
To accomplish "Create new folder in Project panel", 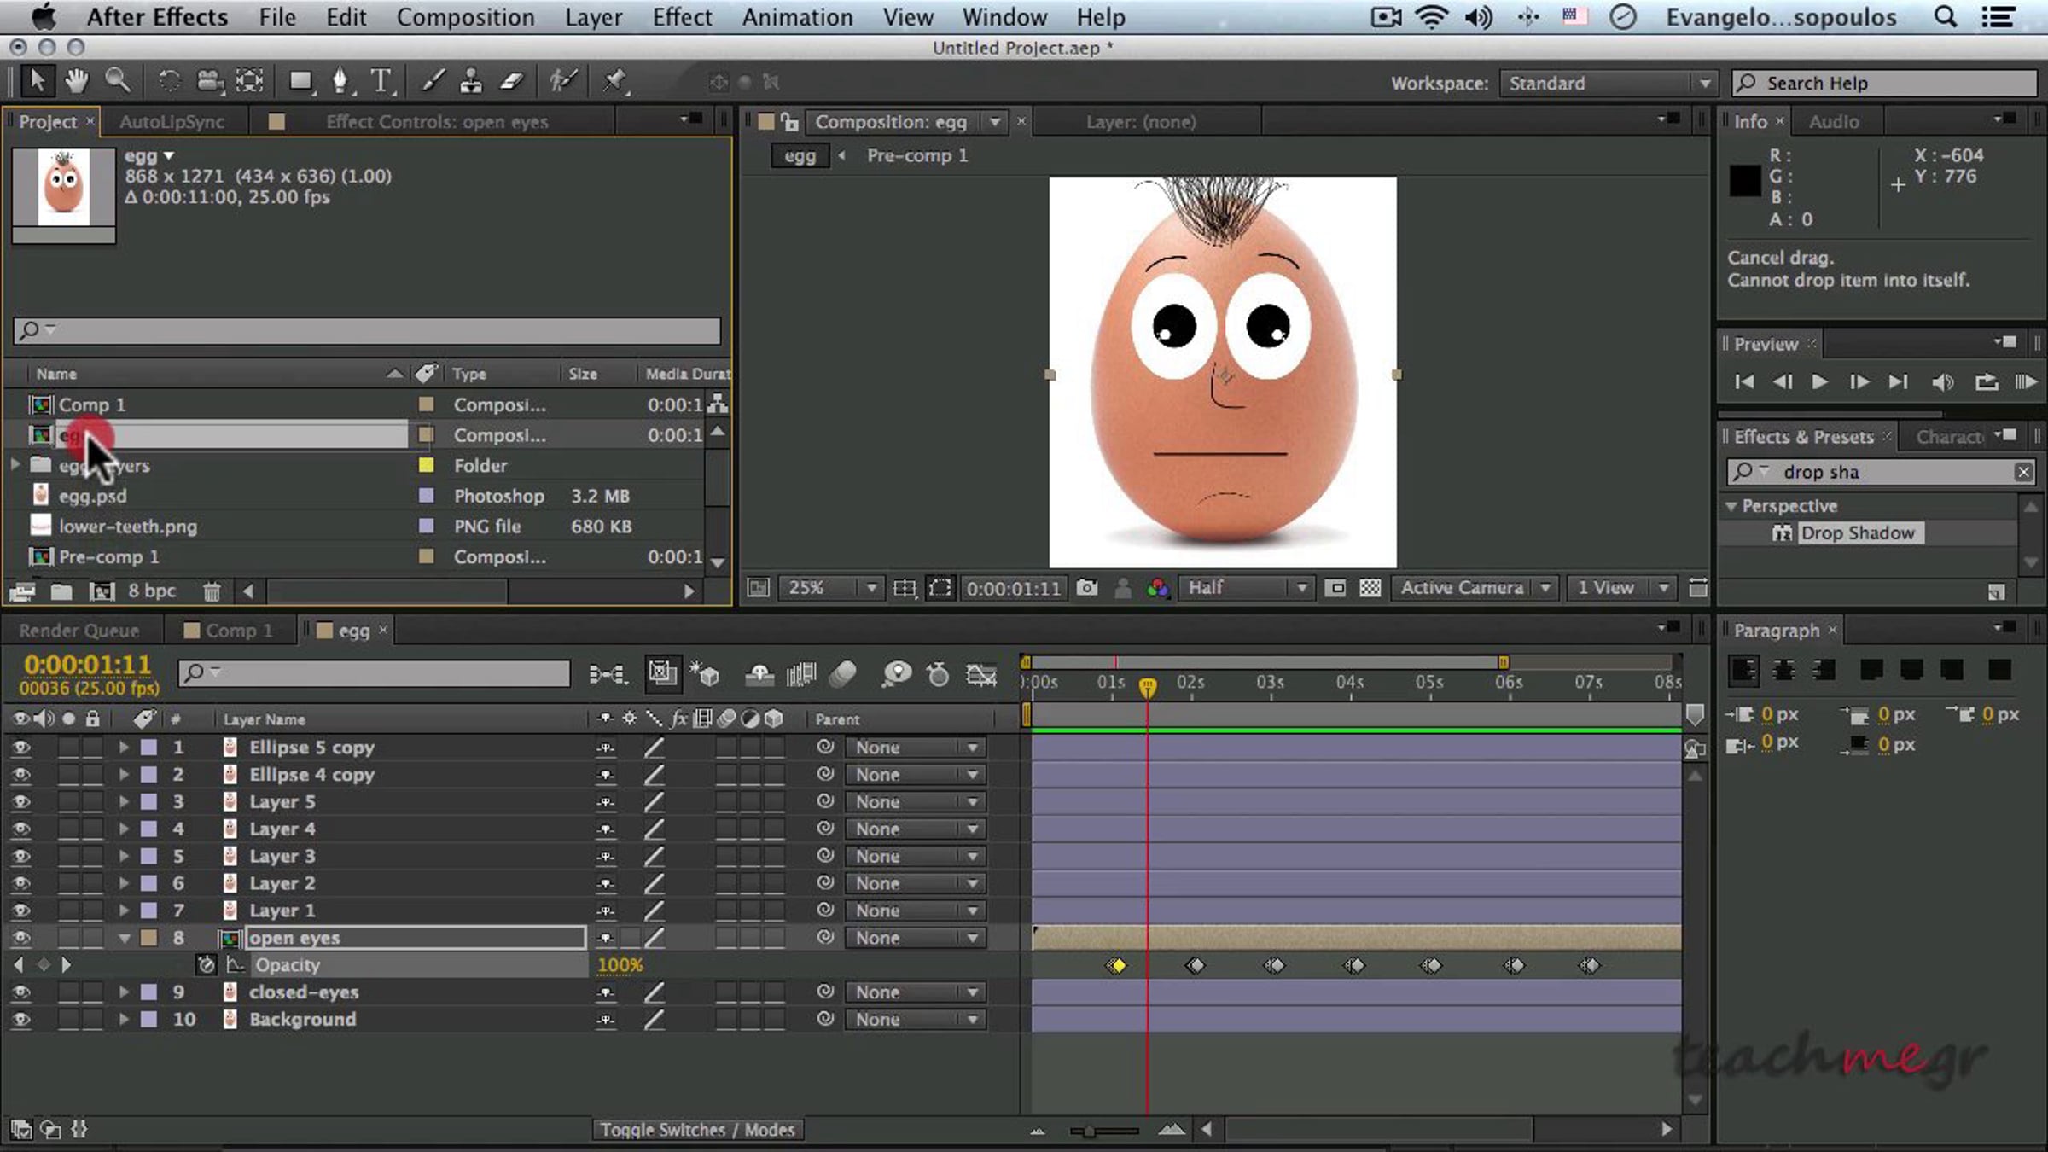I will [61, 591].
